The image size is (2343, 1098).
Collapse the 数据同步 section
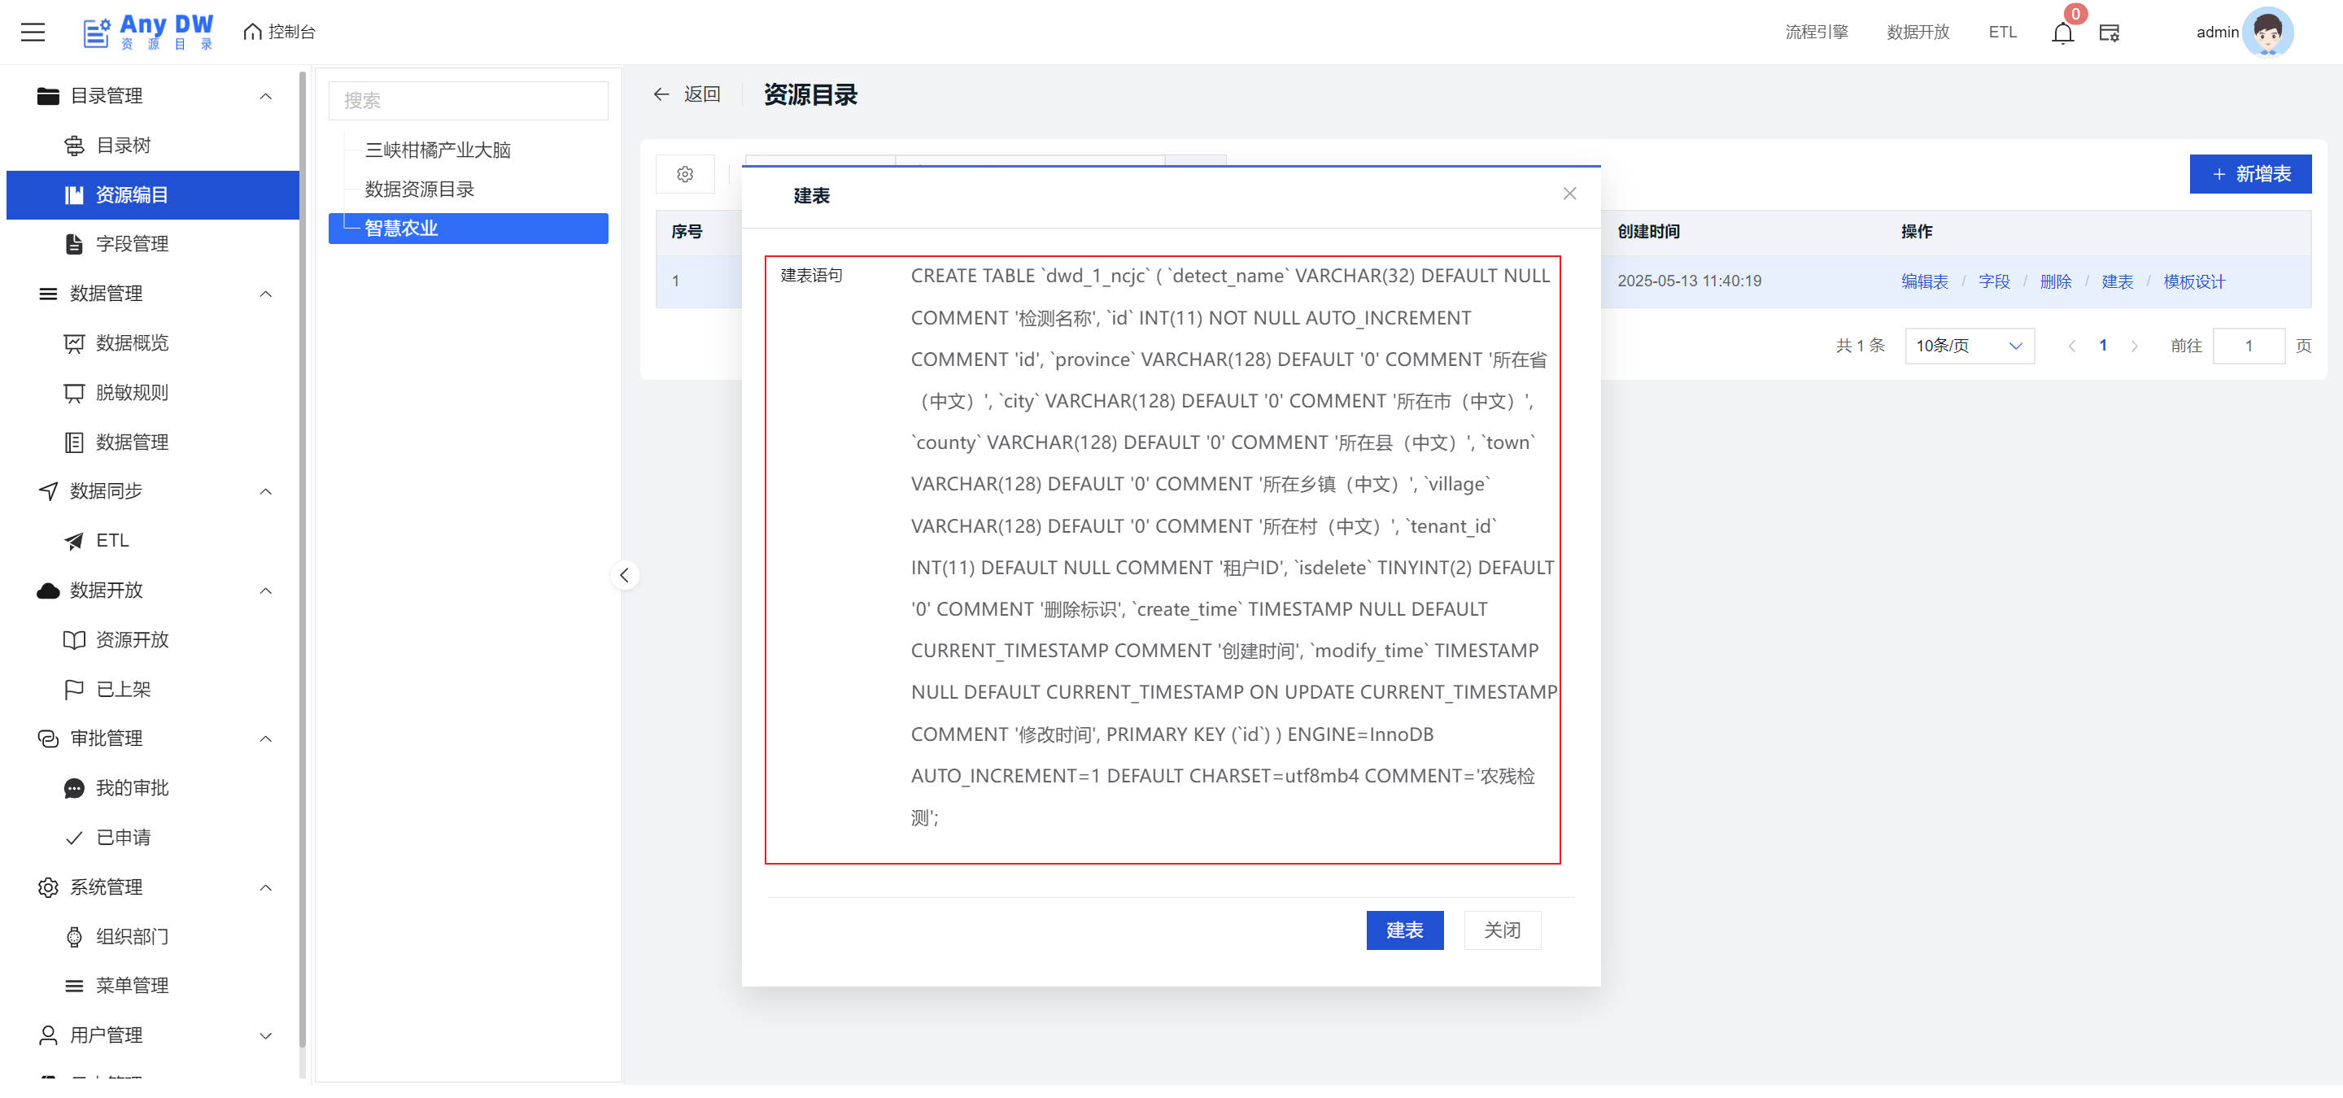[x=265, y=492]
